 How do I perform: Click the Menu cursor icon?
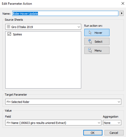[x=90, y=50]
